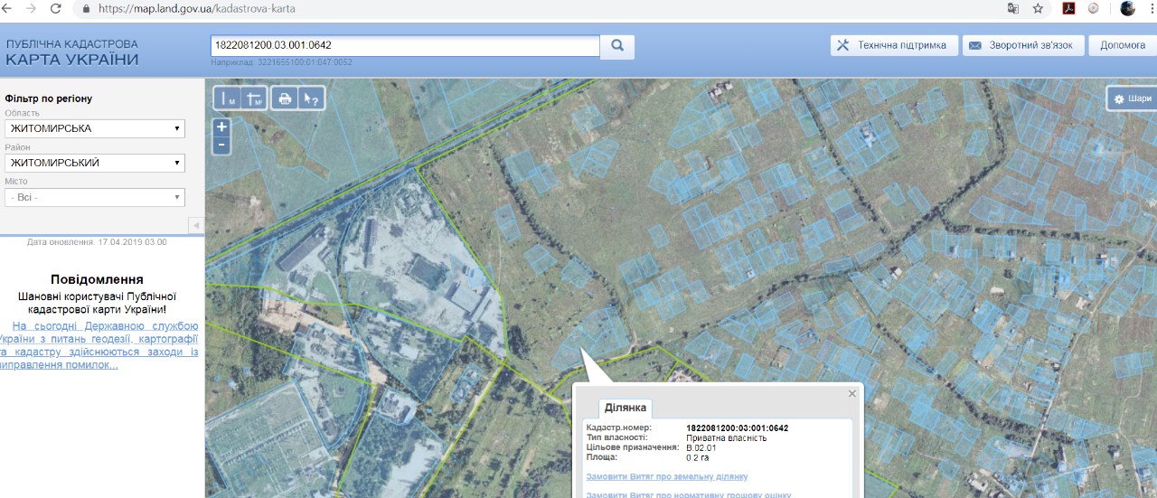Zoom in on the map with plus
Screen dimensions: 1157x498
tap(222, 127)
